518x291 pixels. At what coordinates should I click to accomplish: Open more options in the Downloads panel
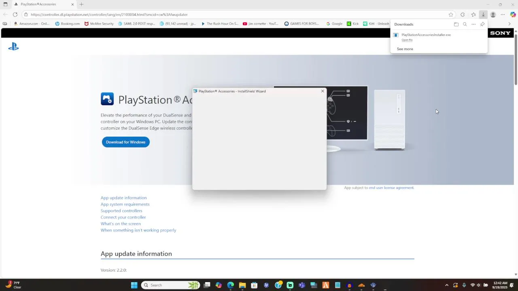[473, 24]
